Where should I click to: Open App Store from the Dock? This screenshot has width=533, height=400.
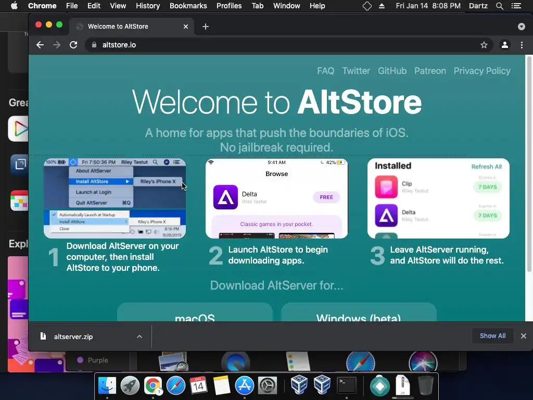pyautogui.click(x=245, y=386)
